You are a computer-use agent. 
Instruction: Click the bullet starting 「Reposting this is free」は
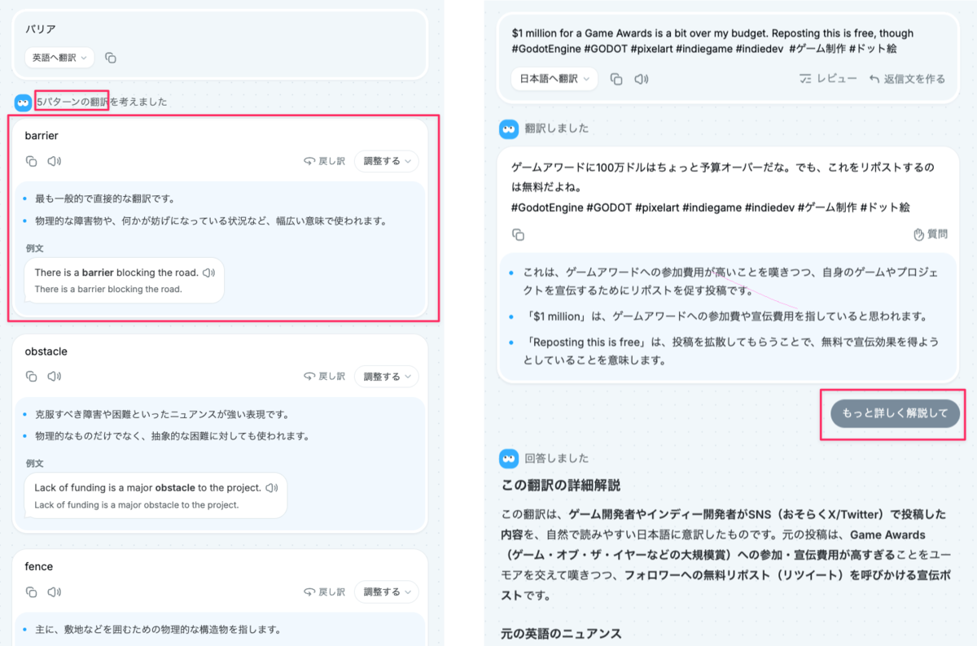[731, 350]
